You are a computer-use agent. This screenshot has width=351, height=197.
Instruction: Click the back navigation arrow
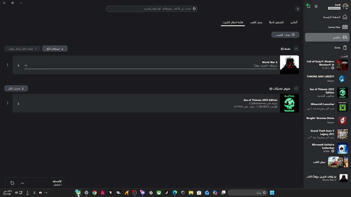click(x=298, y=9)
